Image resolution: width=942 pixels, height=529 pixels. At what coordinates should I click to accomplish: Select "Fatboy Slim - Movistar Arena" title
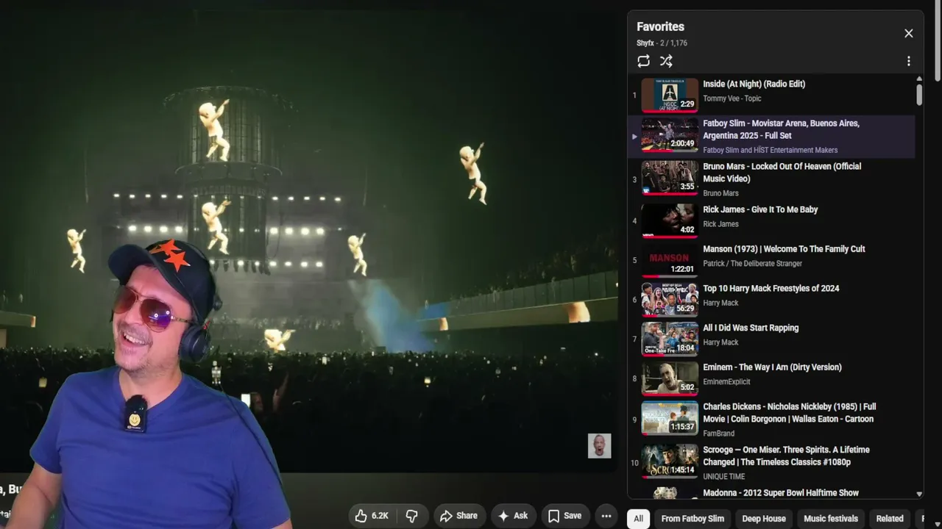click(781, 129)
